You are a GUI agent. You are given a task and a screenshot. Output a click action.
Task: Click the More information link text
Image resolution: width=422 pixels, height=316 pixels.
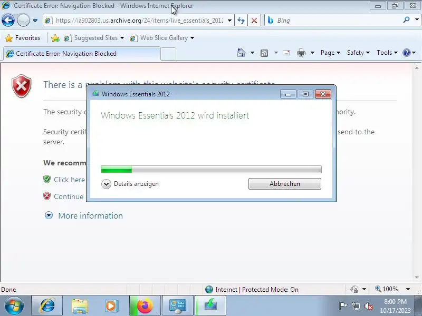(90, 215)
